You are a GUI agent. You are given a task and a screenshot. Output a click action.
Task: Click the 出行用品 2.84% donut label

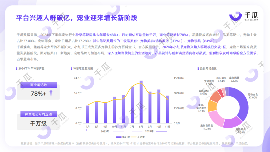click(x=221, y=79)
